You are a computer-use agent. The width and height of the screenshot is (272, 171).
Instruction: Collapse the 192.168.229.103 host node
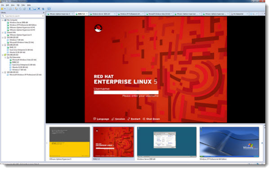coord(3,73)
